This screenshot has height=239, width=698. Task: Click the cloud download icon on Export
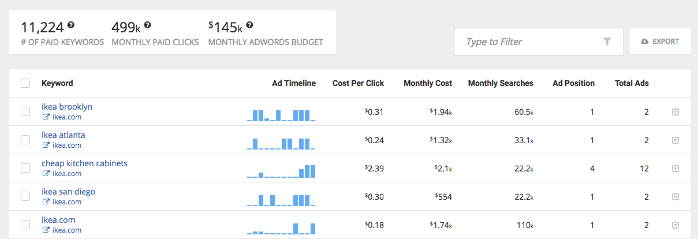coord(645,42)
